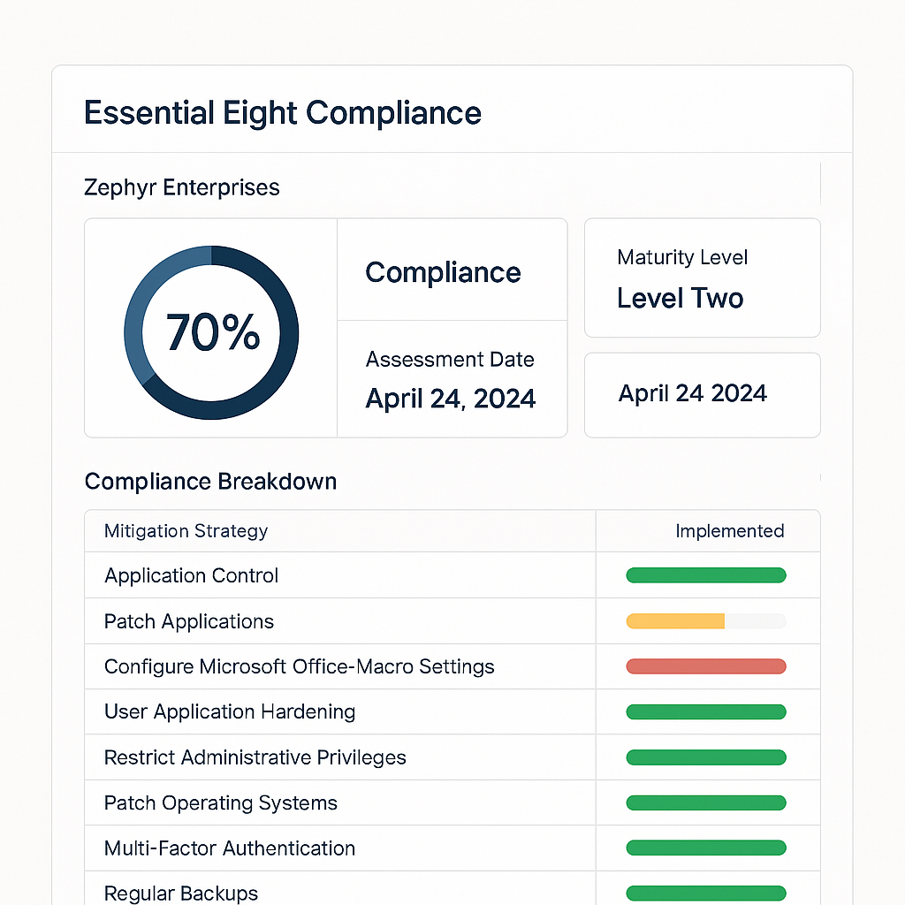Click the green Application Control progress bar
The image size is (905, 905).
pos(705,576)
